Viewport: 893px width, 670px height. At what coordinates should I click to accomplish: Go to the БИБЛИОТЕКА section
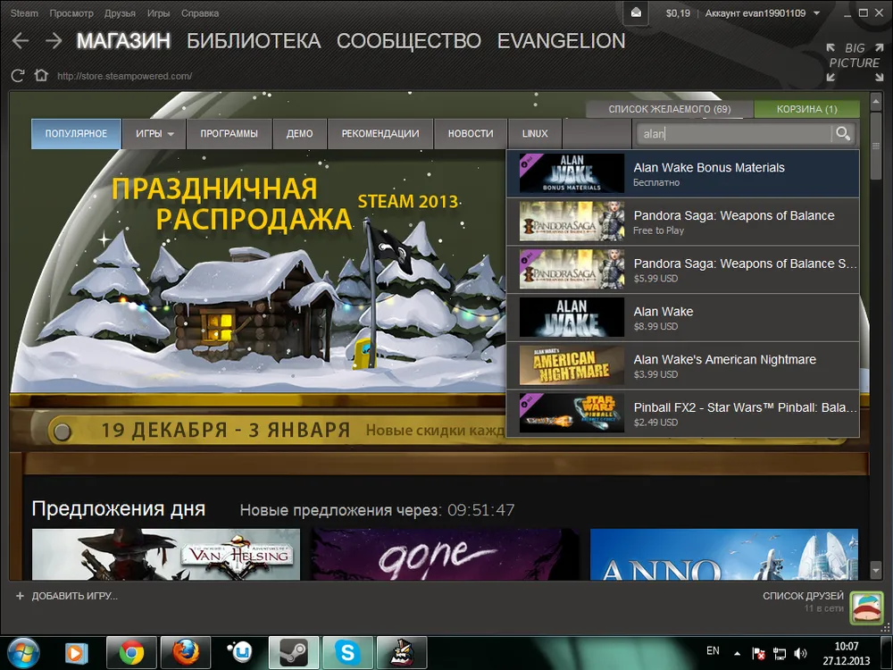[254, 41]
